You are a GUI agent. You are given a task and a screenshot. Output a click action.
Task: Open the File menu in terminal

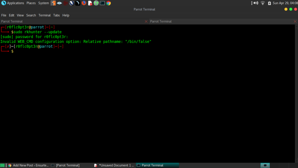coord(4,15)
